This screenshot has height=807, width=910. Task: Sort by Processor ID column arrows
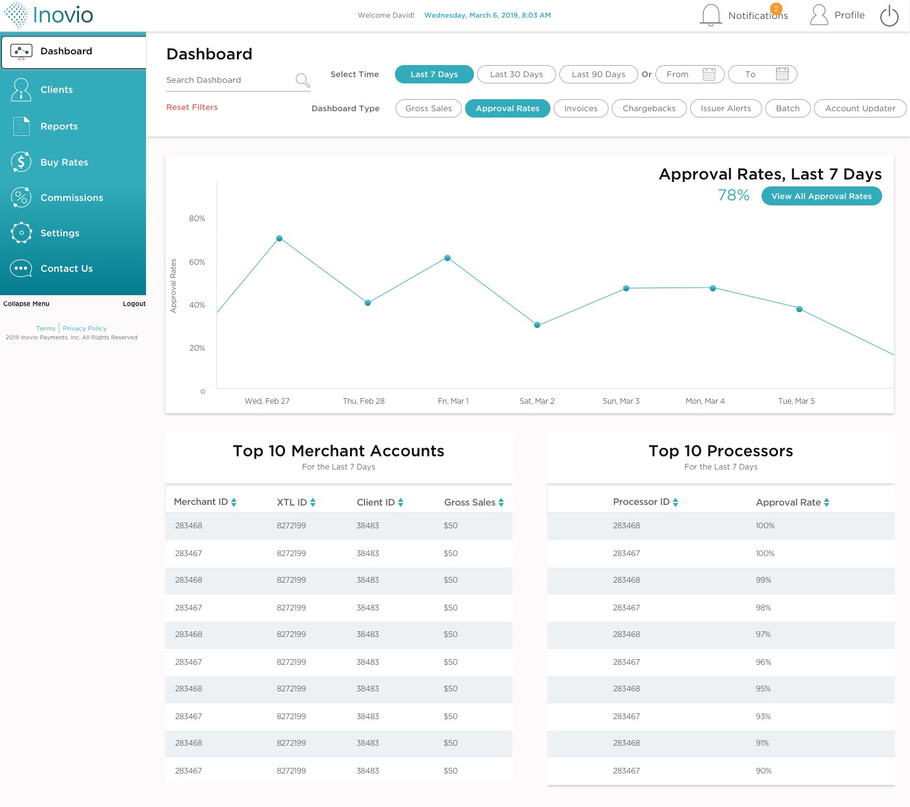[676, 502]
